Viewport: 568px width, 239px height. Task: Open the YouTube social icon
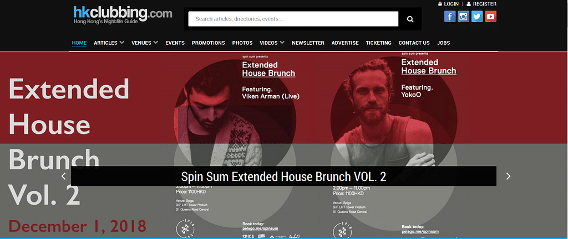click(491, 17)
